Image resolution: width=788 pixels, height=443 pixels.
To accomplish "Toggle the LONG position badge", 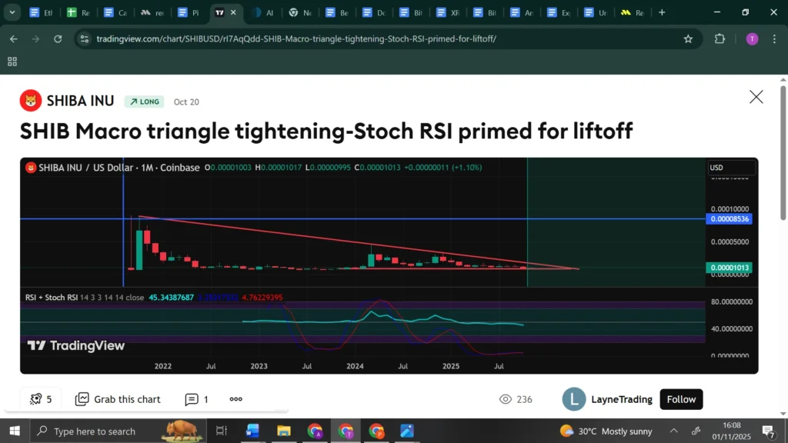I will point(144,102).
